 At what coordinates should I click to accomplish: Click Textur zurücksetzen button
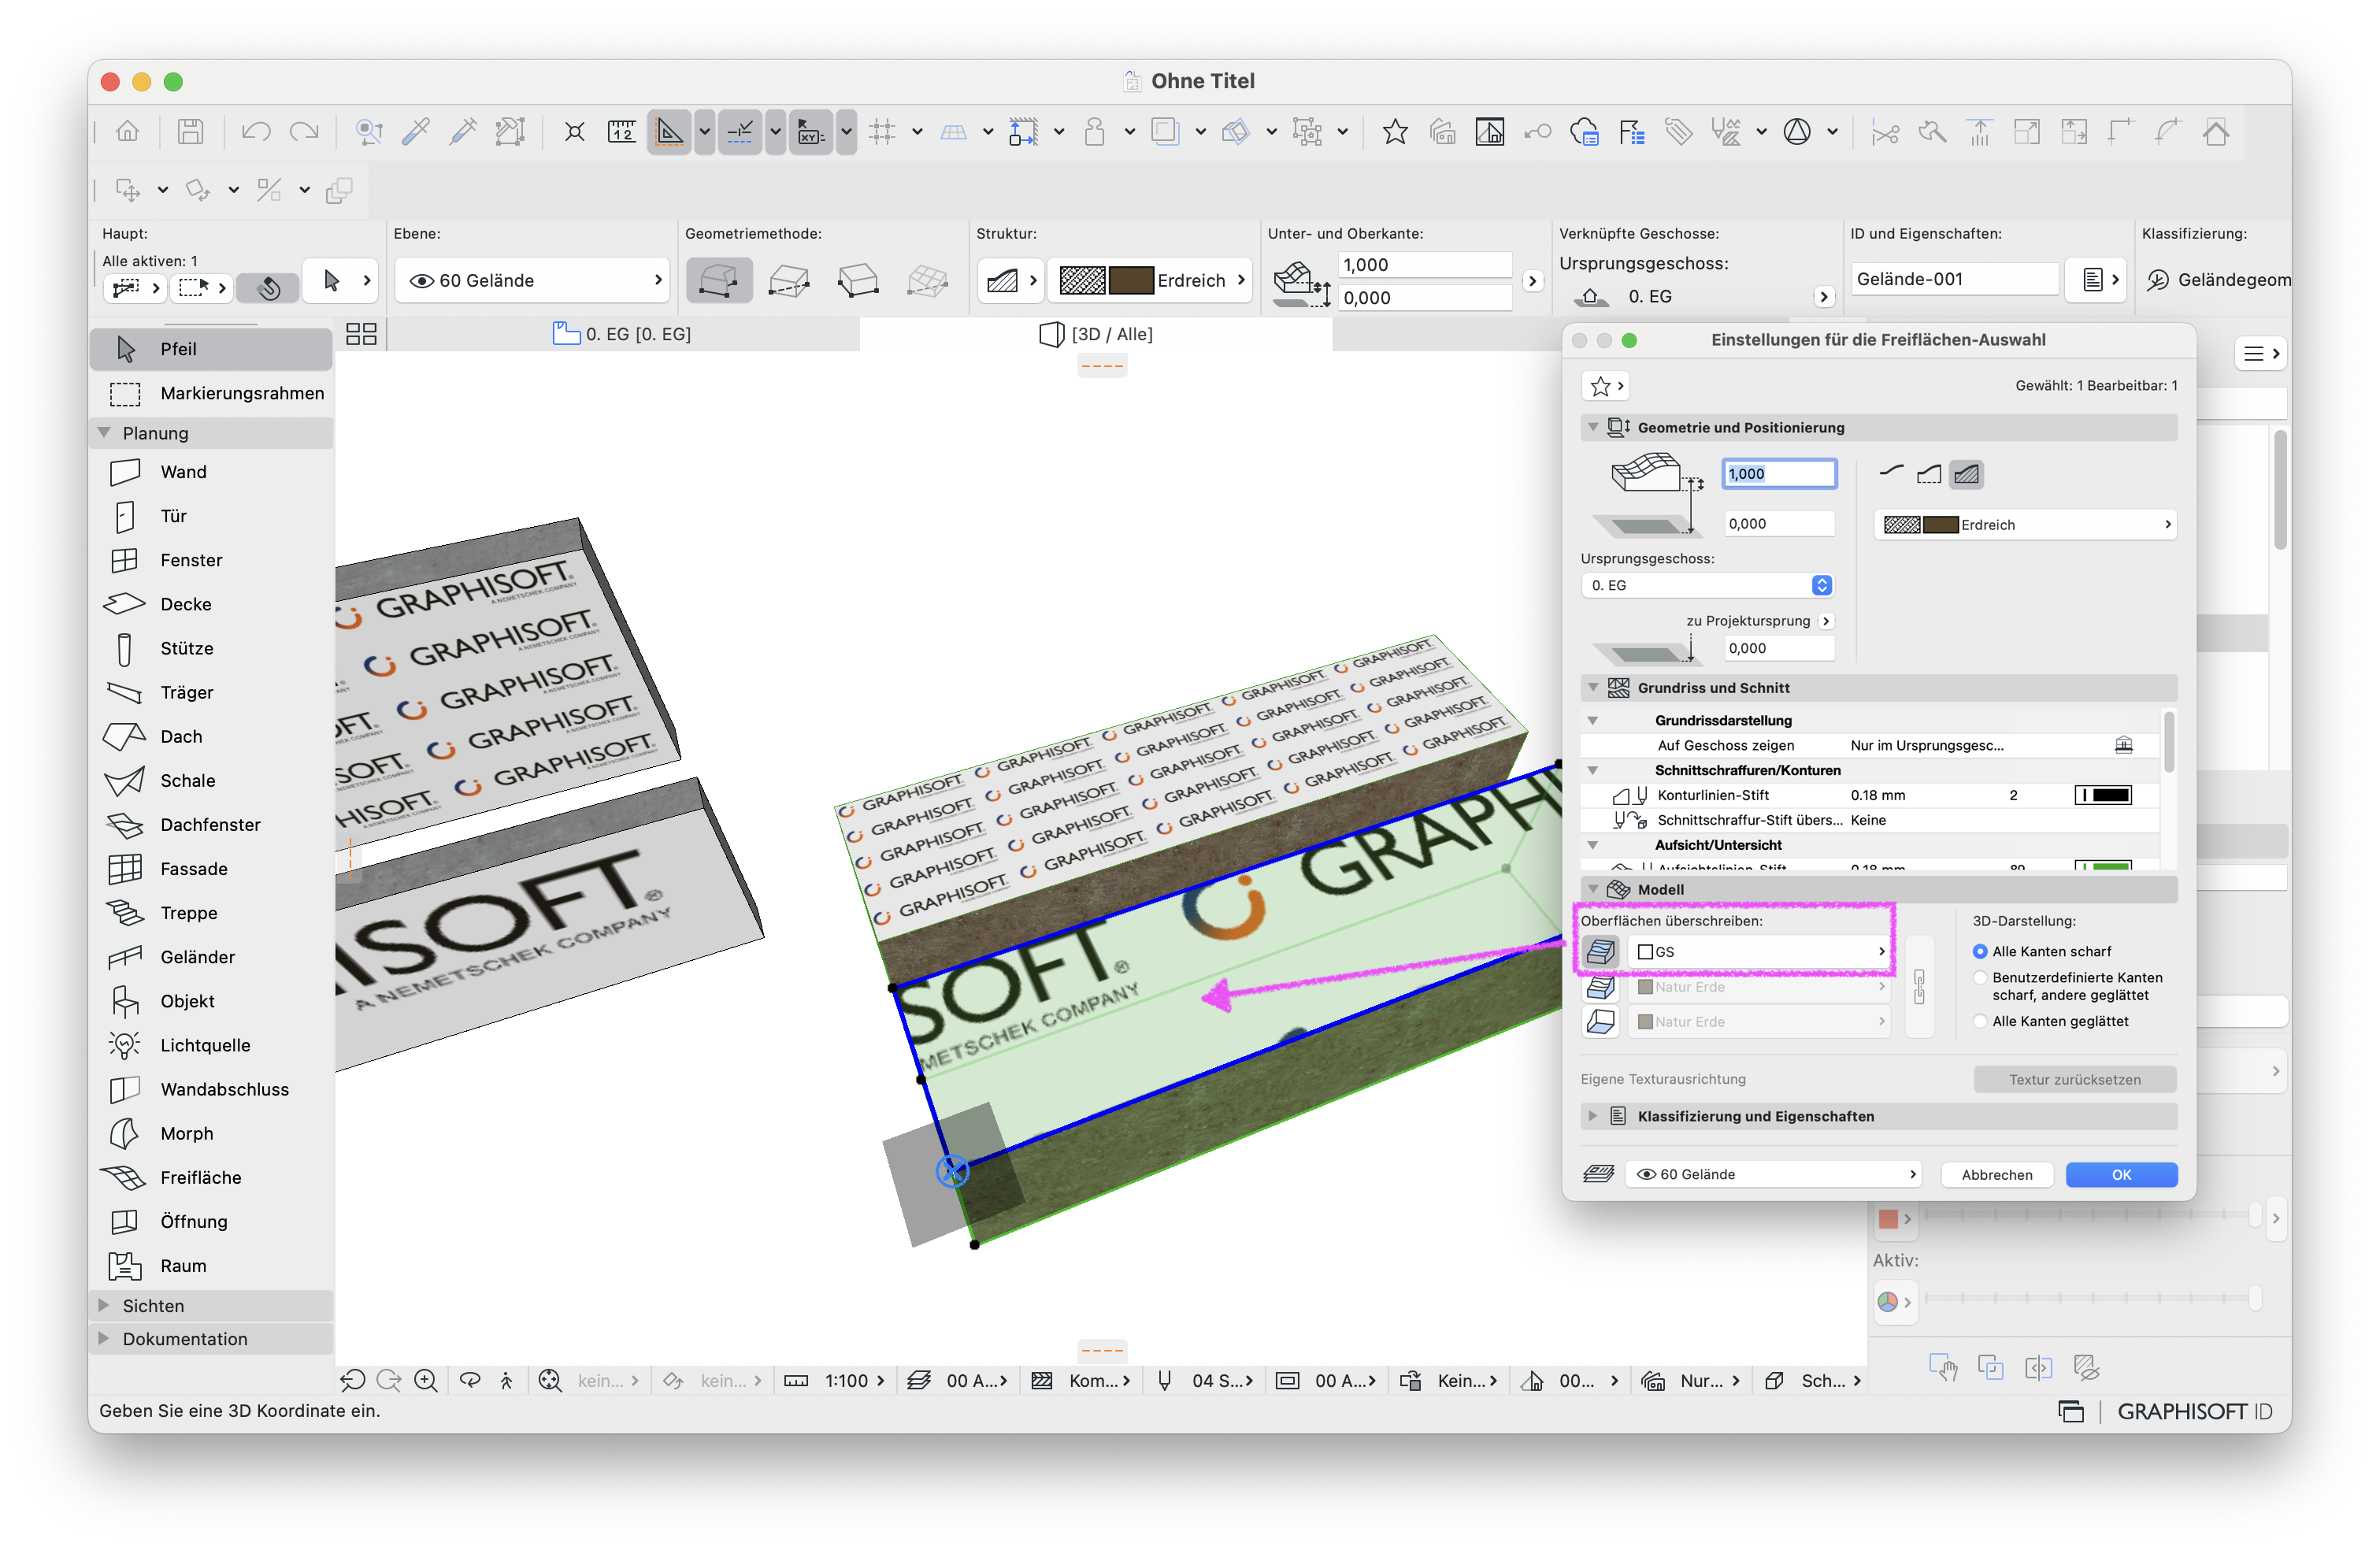click(2074, 1079)
